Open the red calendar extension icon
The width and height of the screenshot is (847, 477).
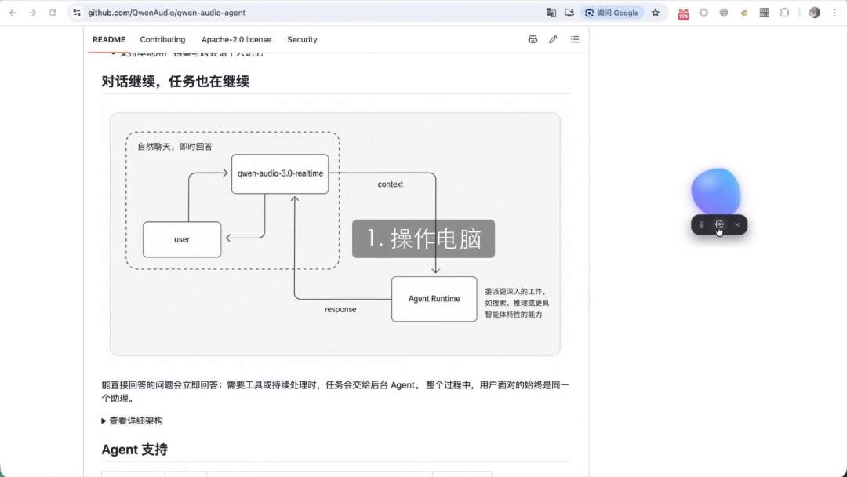click(683, 13)
